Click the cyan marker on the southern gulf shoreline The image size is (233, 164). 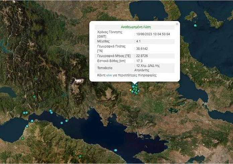(x=115, y=150)
